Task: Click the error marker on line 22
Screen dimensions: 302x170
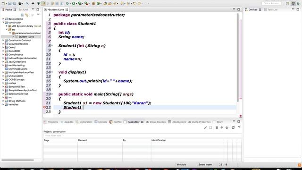Action: (44, 107)
